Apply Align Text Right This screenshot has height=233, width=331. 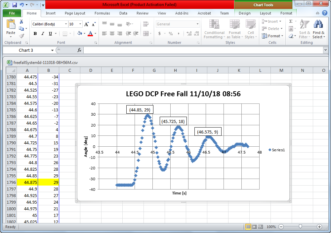120,34
